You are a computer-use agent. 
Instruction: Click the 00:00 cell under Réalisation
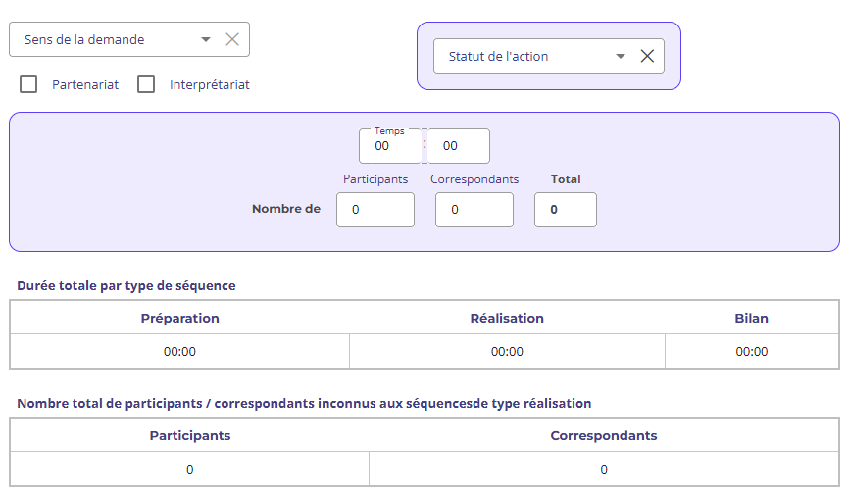507,351
